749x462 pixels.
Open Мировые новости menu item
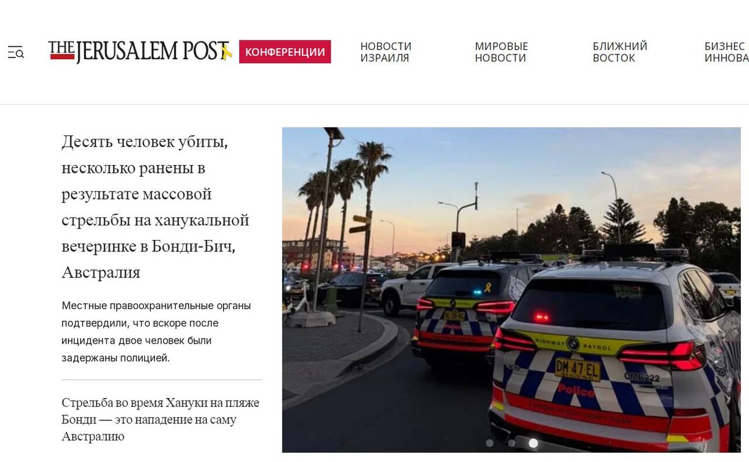pyautogui.click(x=501, y=52)
